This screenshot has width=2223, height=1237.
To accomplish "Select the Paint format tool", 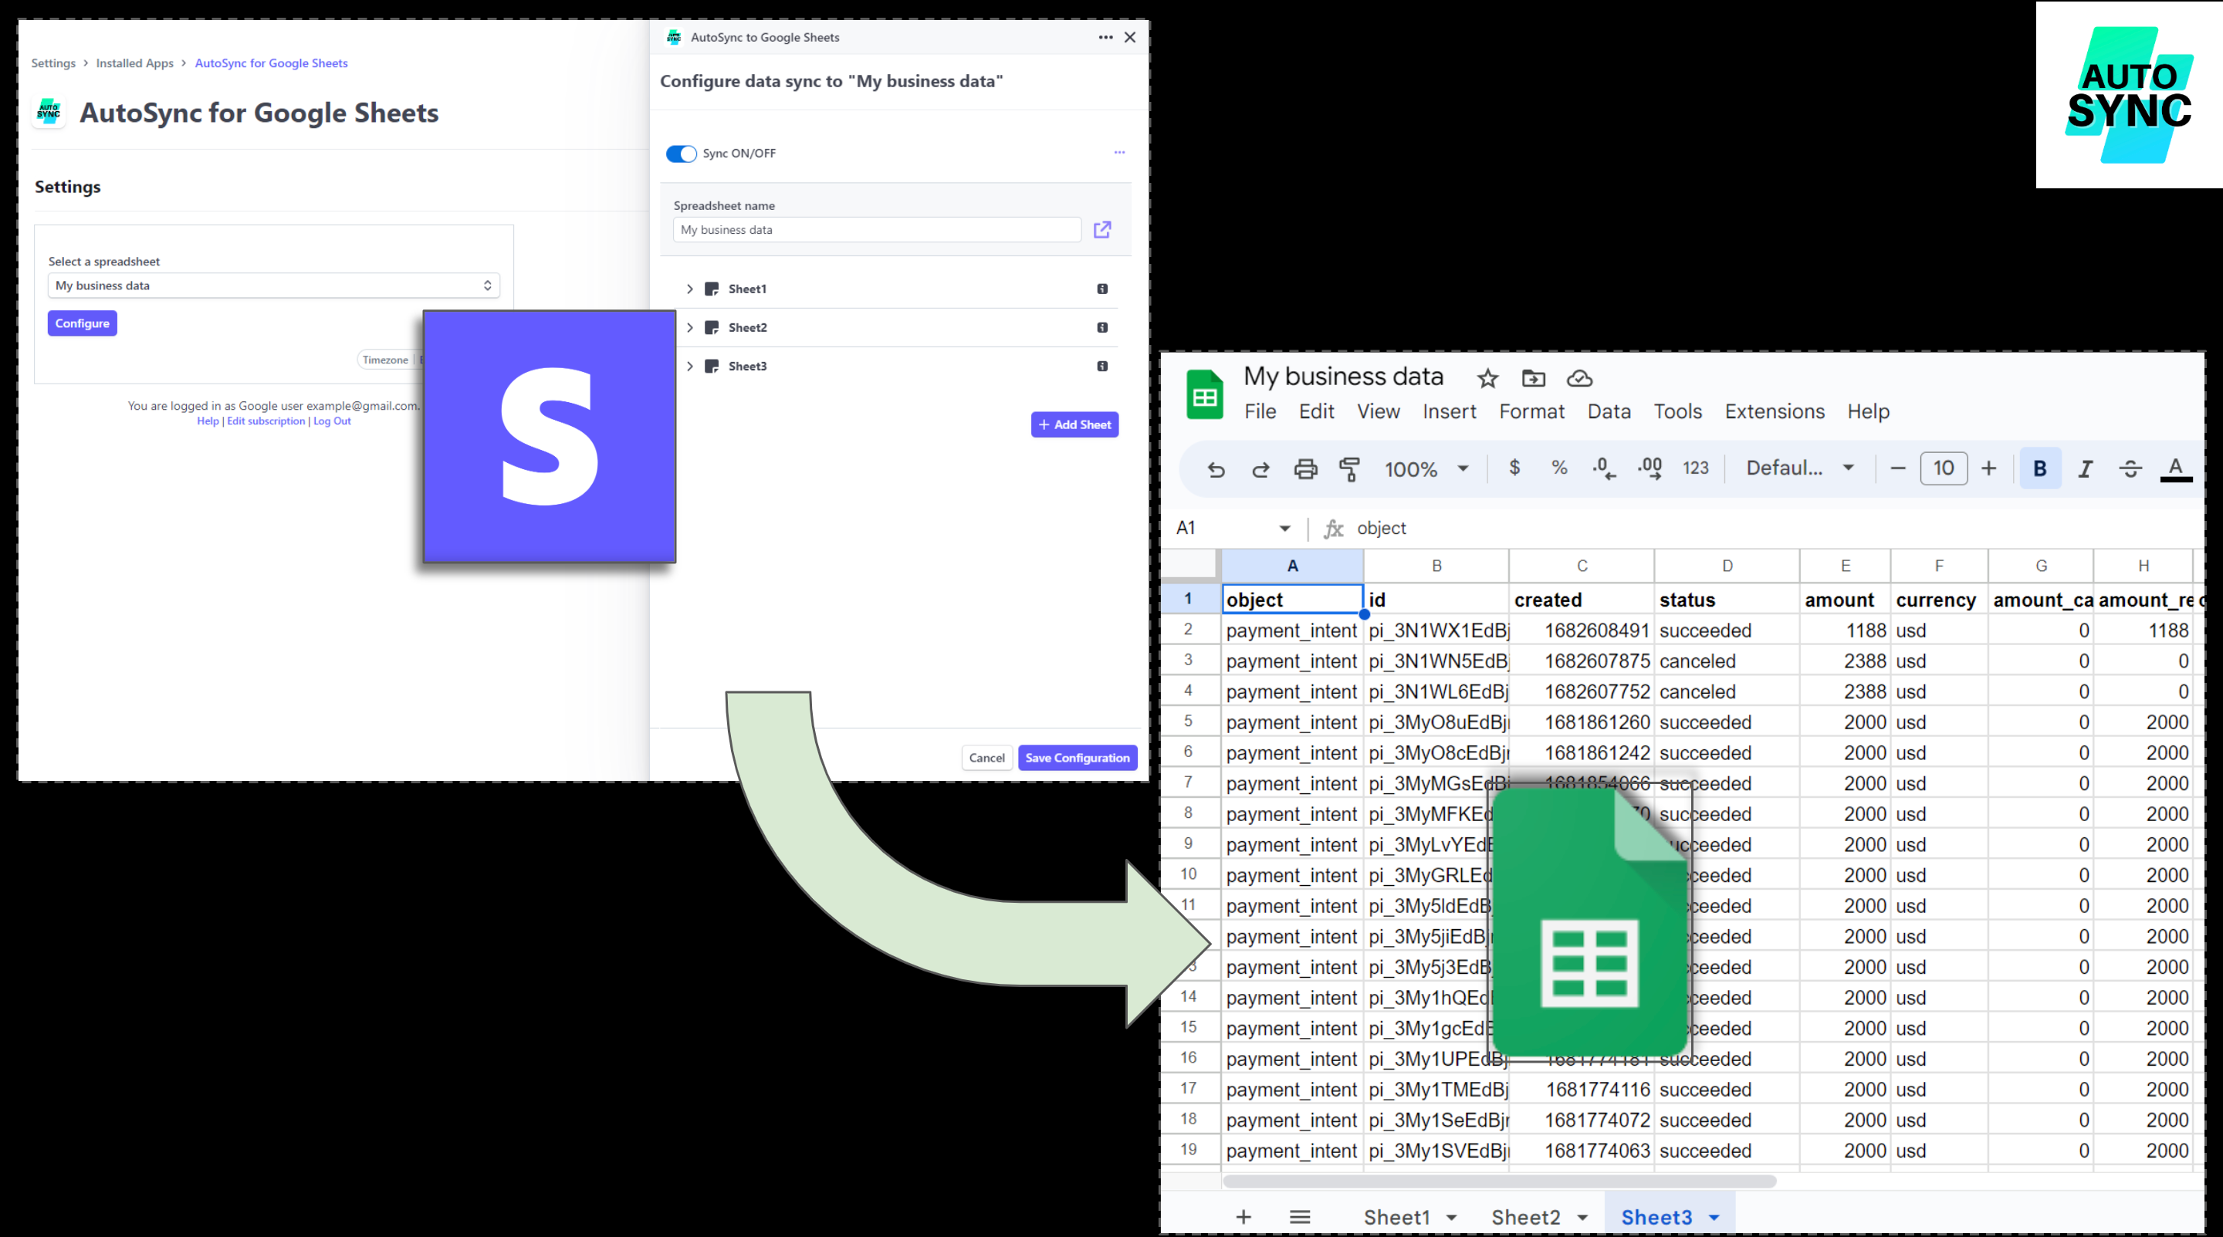I will [x=1350, y=469].
